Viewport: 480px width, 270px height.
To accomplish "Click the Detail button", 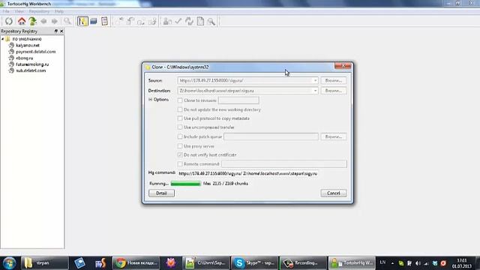I will (x=162, y=193).
